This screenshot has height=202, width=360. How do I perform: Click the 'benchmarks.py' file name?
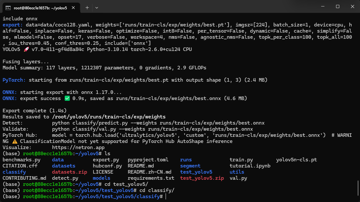coord(22,160)
